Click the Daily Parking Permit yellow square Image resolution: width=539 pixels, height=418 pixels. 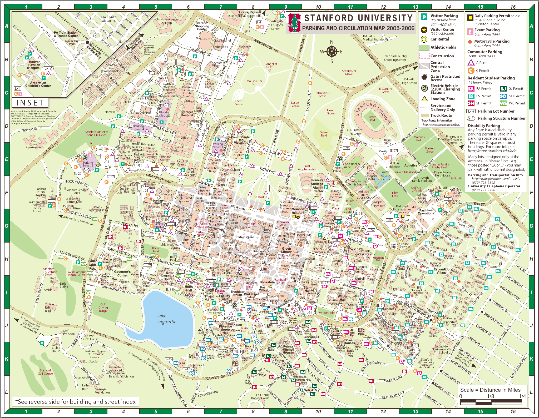[470, 17]
